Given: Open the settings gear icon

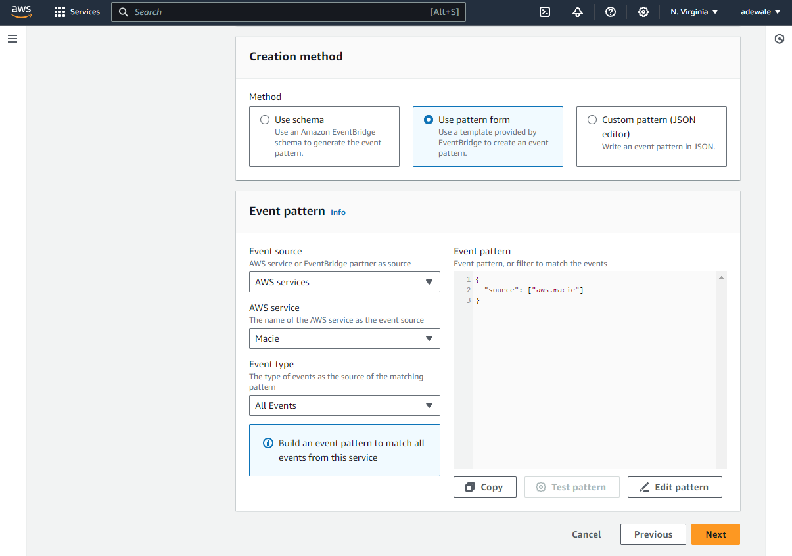Looking at the screenshot, I should tap(643, 12).
